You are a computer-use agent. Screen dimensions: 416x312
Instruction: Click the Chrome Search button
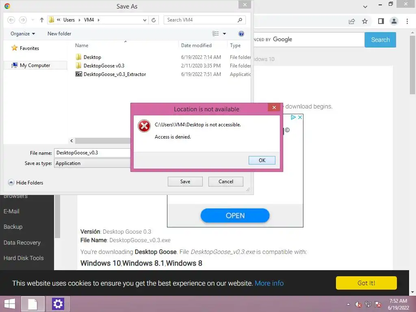point(380,40)
